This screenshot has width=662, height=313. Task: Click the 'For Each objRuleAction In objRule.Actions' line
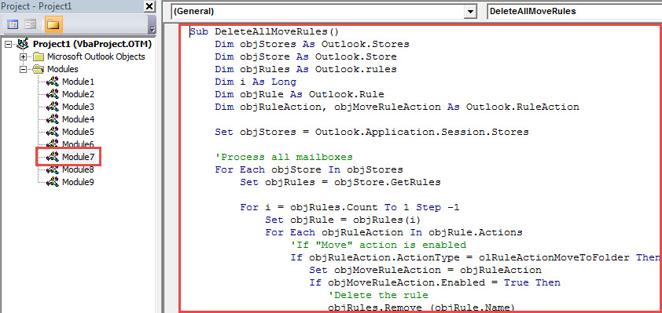(394, 232)
